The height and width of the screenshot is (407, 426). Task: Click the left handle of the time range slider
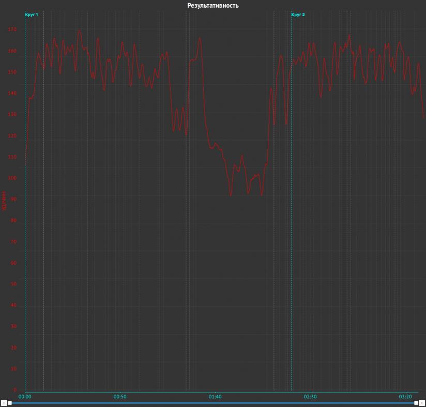10,403
